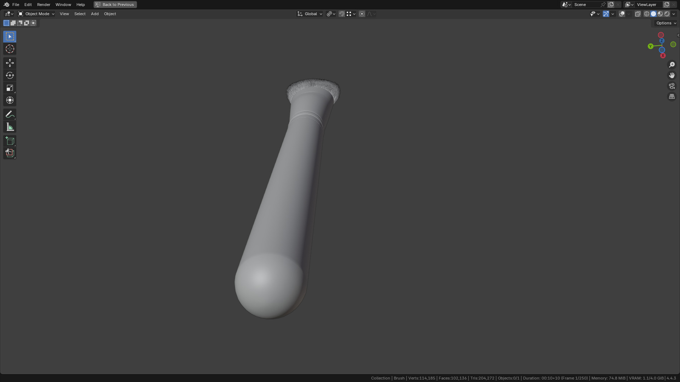Toggle X-Ray mode

pyautogui.click(x=637, y=14)
